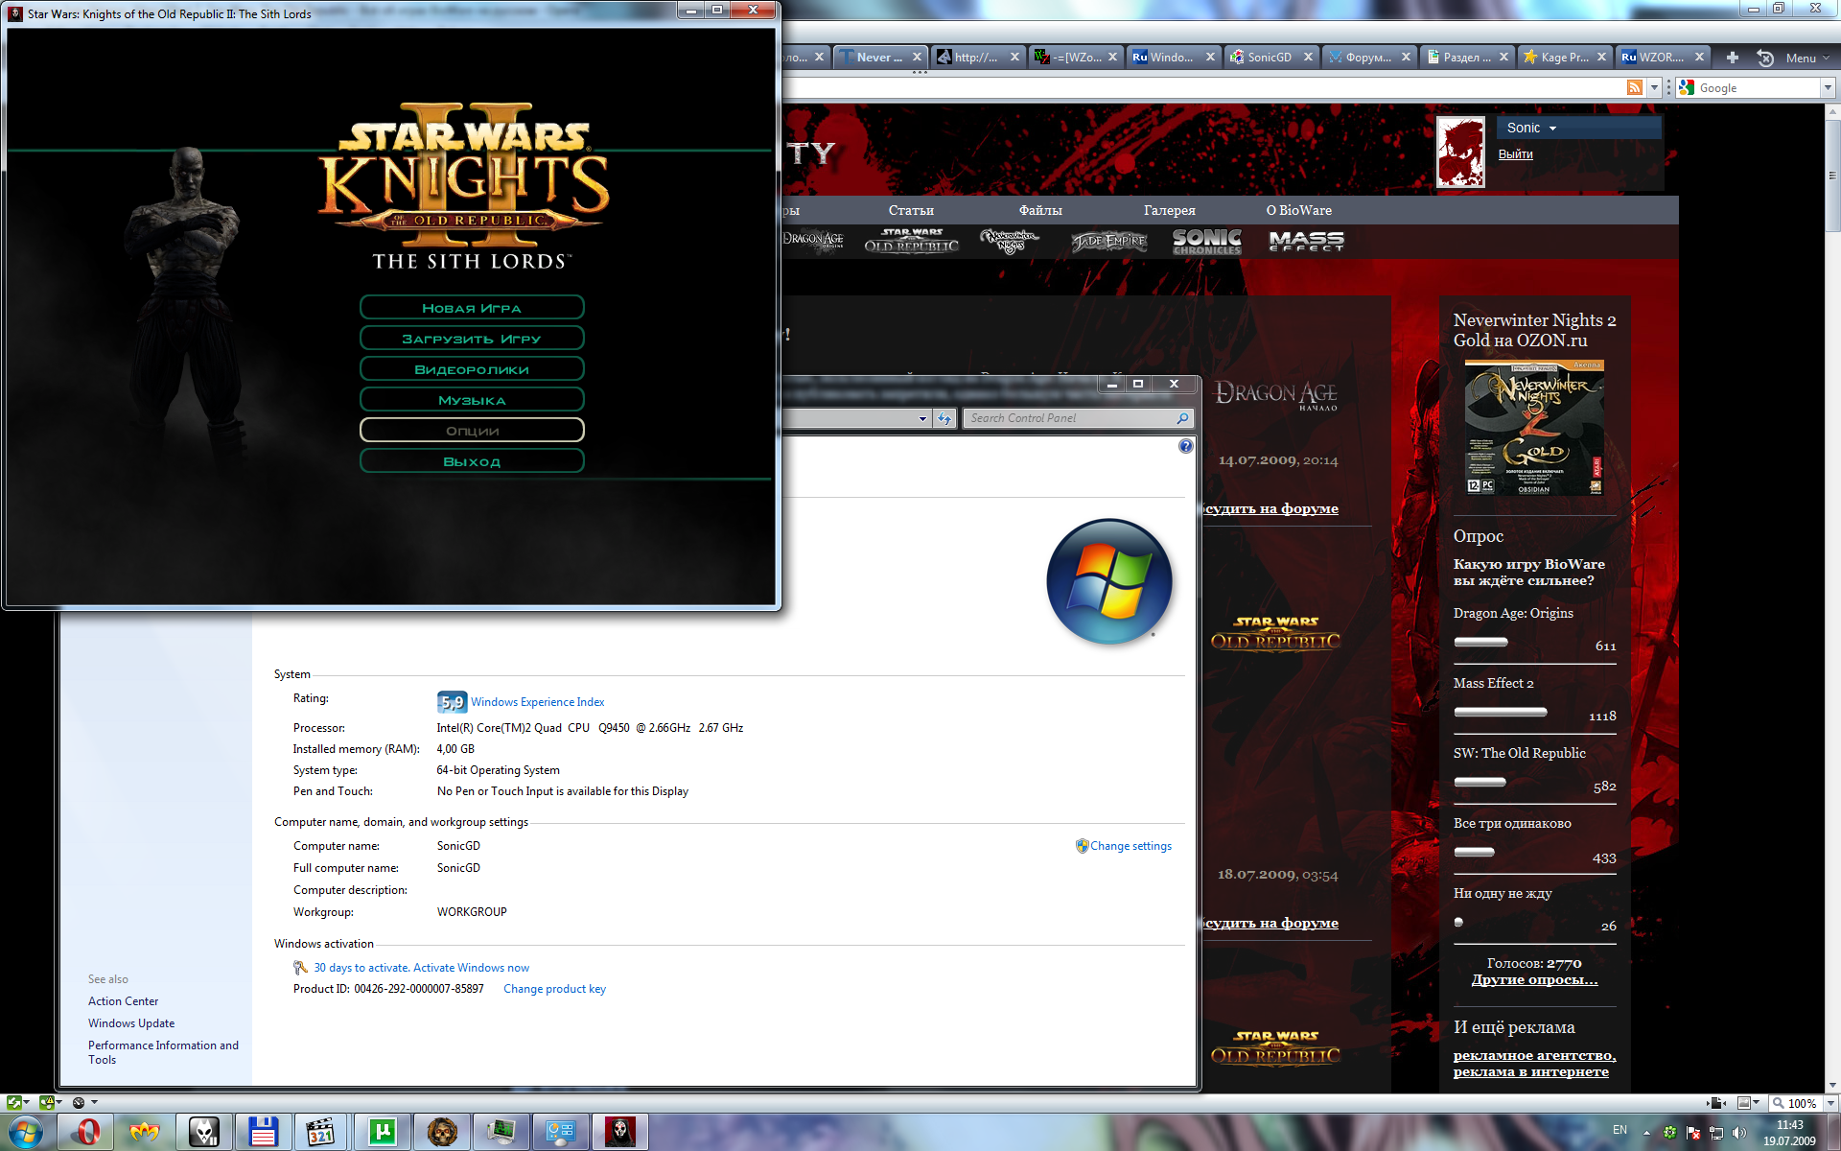Open the Opera icon in the taskbar
The image size is (1841, 1151).
coord(86,1132)
